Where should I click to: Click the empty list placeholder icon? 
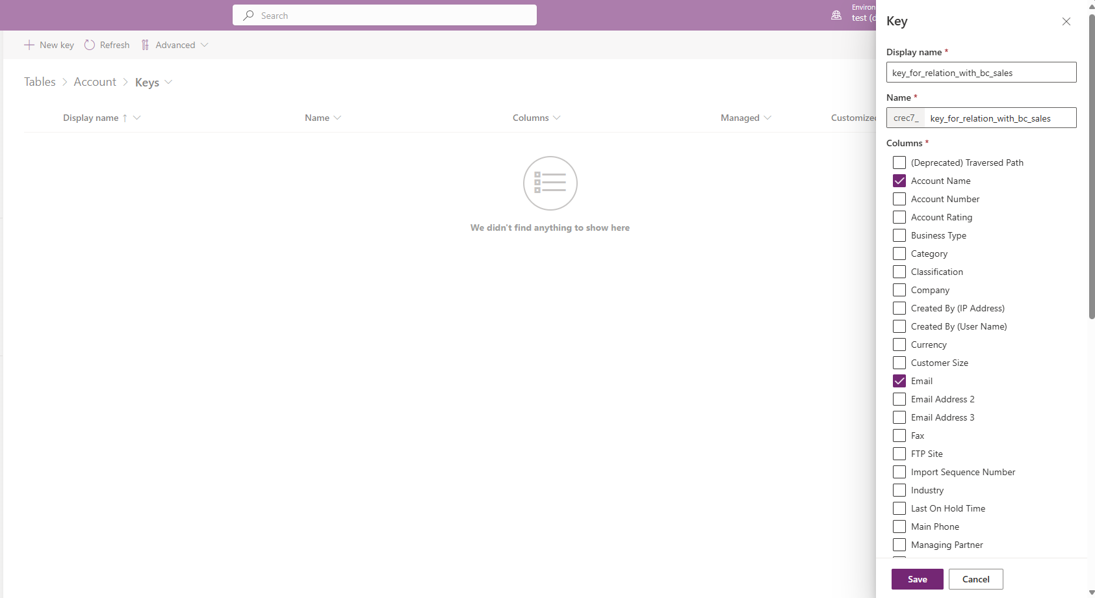coord(550,183)
